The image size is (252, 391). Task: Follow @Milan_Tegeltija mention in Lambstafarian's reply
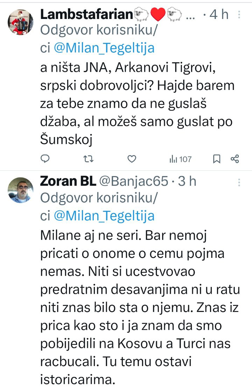[x=104, y=48]
